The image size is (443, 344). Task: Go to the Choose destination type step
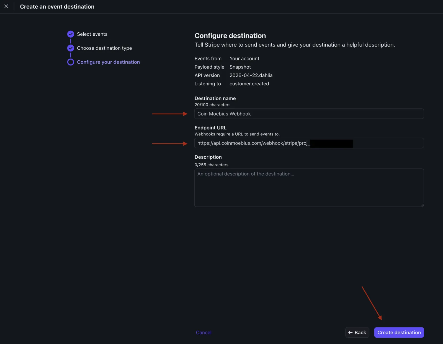click(104, 48)
